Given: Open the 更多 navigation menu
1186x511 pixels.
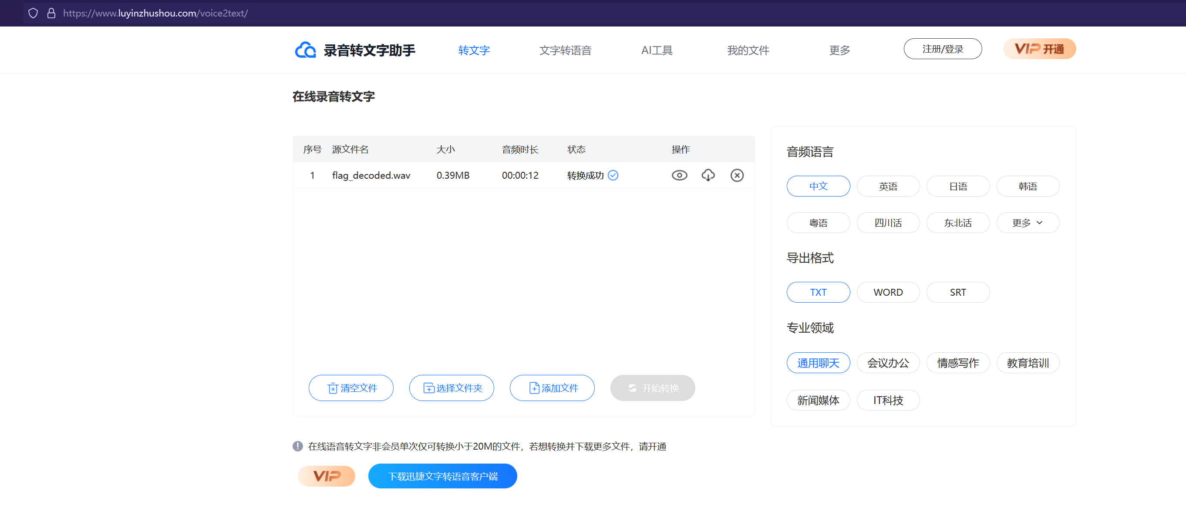Looking at the screenshot, I should (x=839, y=50).
